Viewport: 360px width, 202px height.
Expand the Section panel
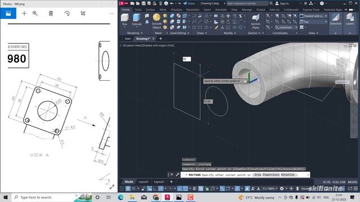[x=254, y=33]
